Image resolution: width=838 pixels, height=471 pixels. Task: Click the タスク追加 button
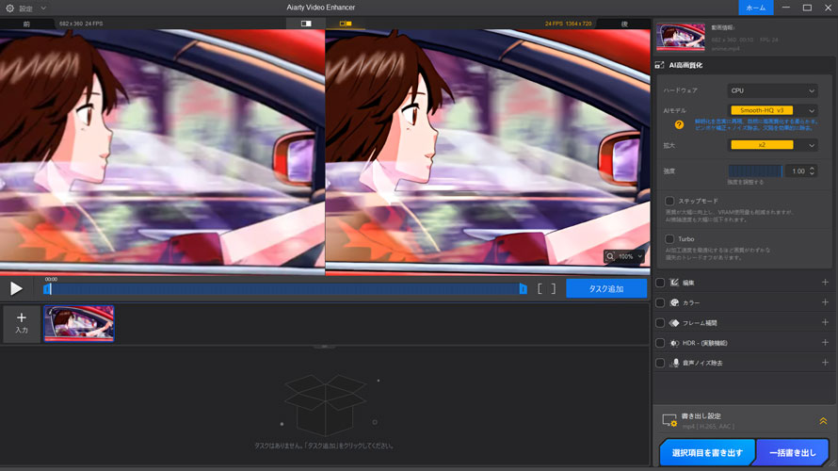pyautogui.click(x=606, y=288)
